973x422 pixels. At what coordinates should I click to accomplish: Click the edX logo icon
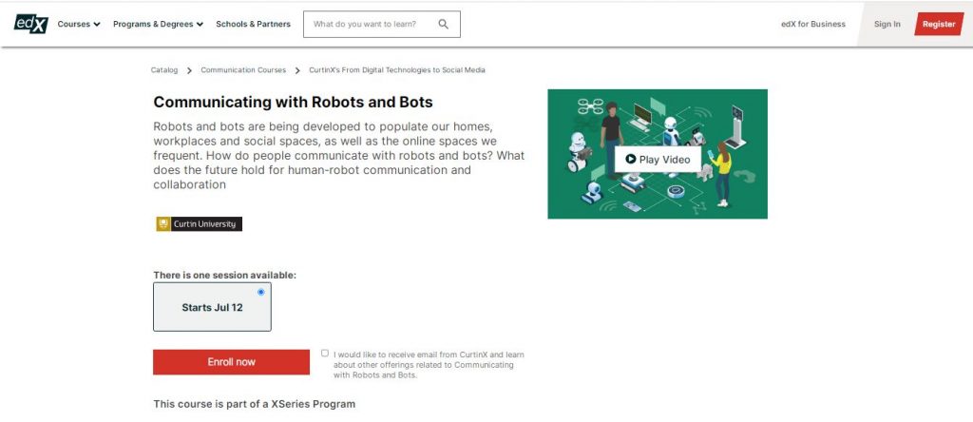point(30,24)
